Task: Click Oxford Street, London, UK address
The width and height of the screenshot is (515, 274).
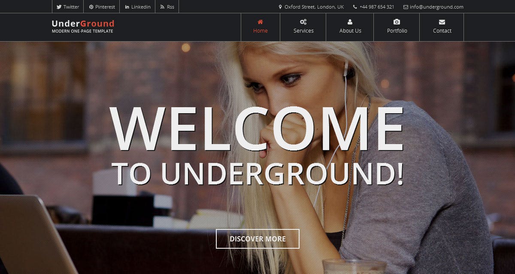Action: pyautogui.click(x=314, y=7)
